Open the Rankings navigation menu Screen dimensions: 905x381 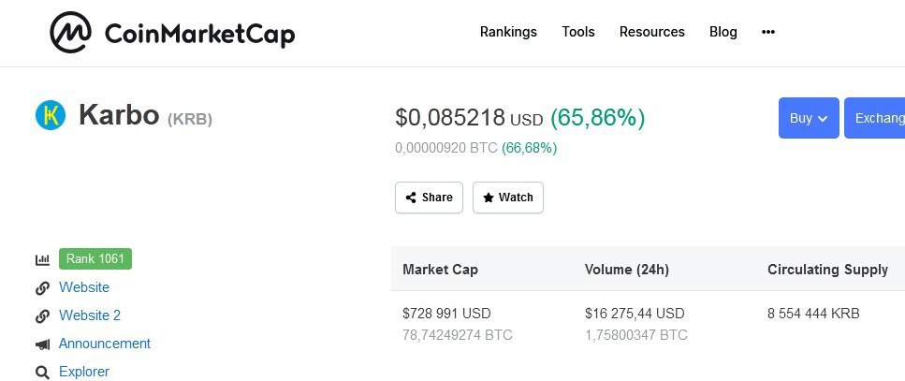click(508, 32)
